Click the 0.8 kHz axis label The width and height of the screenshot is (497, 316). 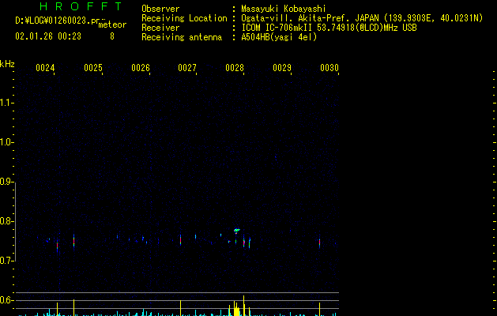coord(6,221)
